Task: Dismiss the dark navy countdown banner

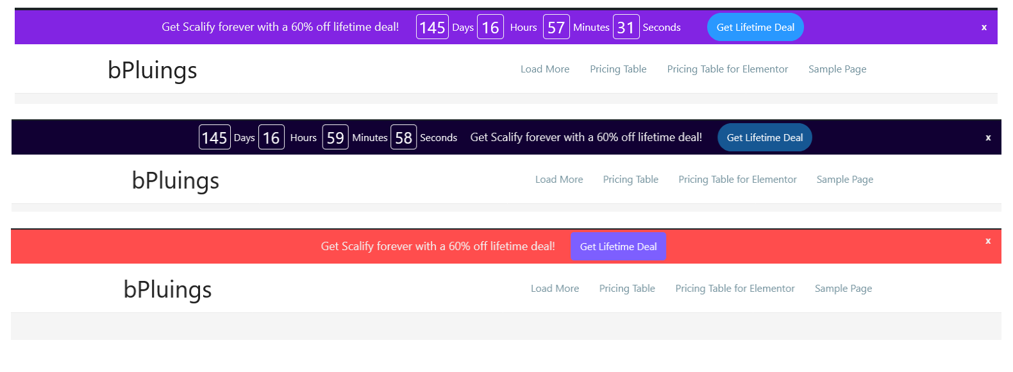Action: pos(987,137)
